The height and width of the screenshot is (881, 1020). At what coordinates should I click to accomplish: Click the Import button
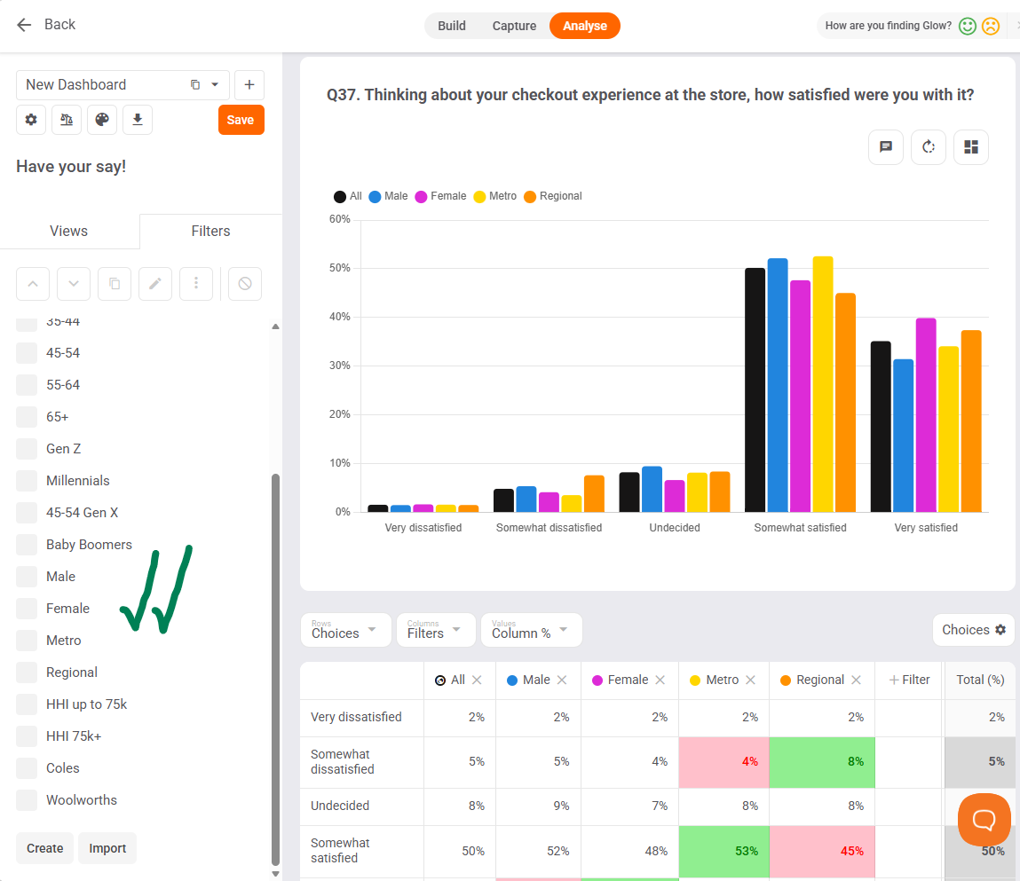tap(107, 848)
